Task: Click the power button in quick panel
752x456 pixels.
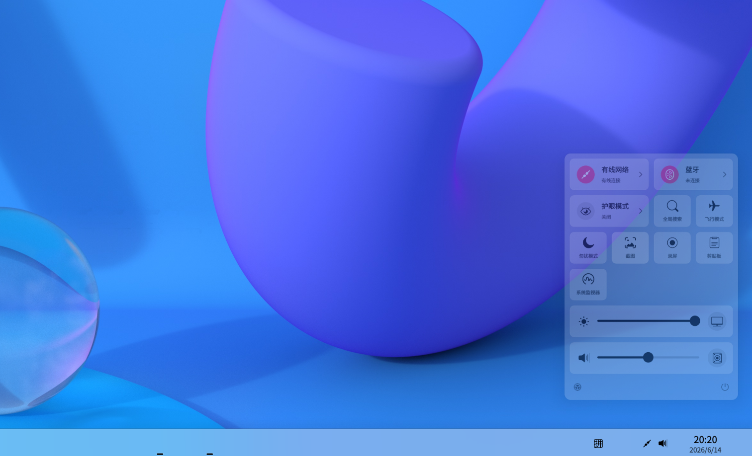Action: click(725, 387)
